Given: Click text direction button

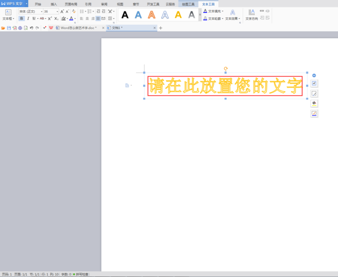Looking at the screenshot, I should pos(252,15).
